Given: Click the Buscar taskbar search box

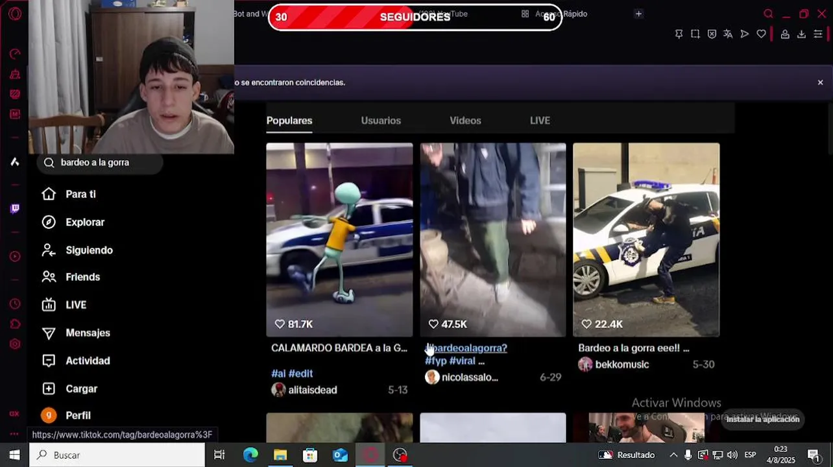Looking at the screenshot, I should tap(117, 455).
